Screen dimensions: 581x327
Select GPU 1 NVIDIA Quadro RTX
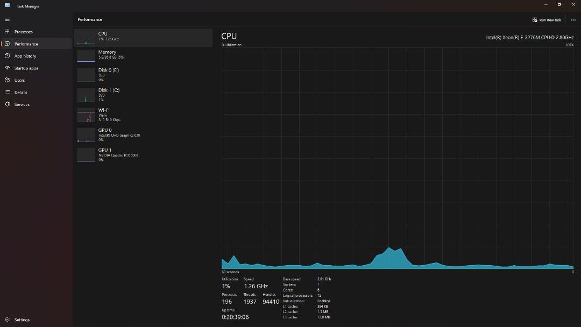[143, 155]
